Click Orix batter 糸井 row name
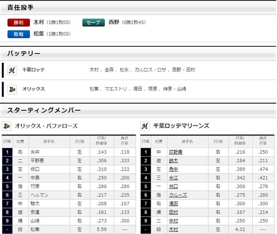 (35, 152)
